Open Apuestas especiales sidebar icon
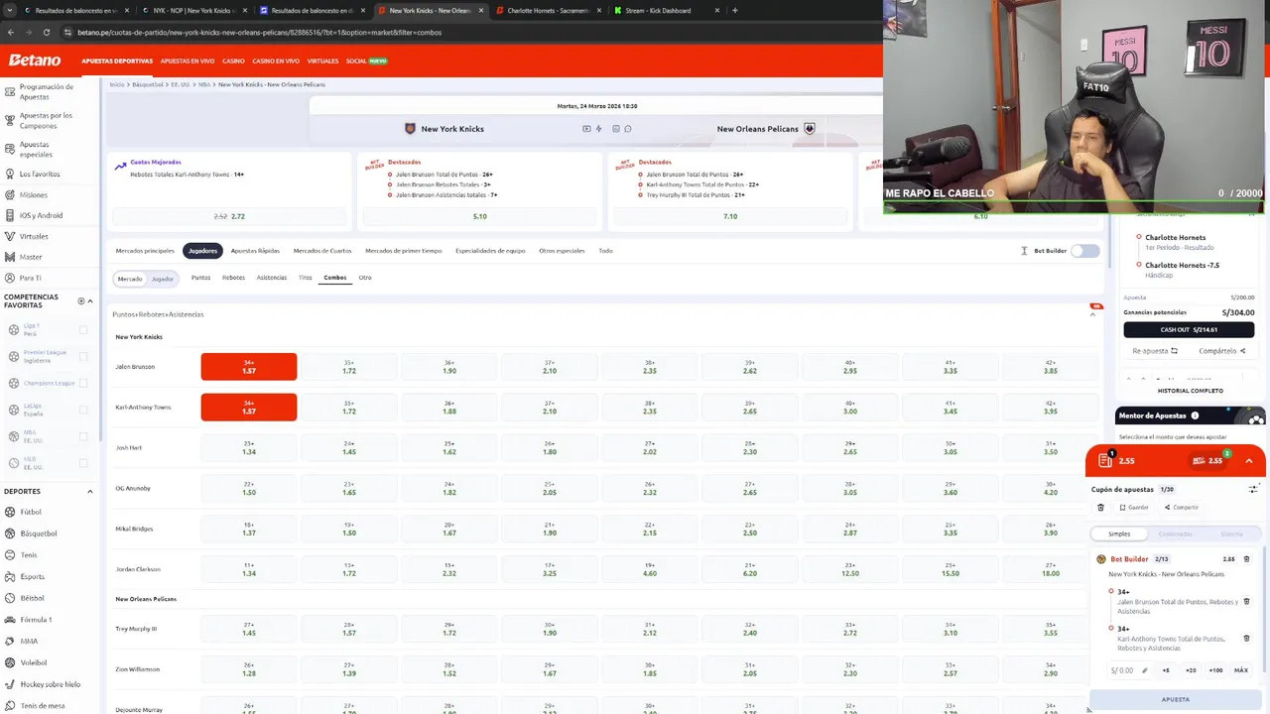Screen dimensions: 1270x714 (9, 149)
